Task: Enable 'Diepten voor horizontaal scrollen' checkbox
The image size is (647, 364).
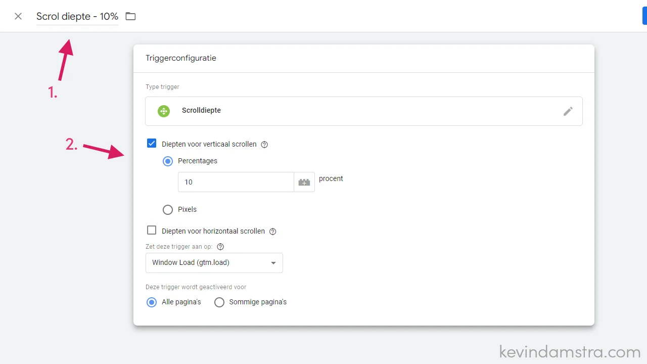Action: (x=152, y=231)
